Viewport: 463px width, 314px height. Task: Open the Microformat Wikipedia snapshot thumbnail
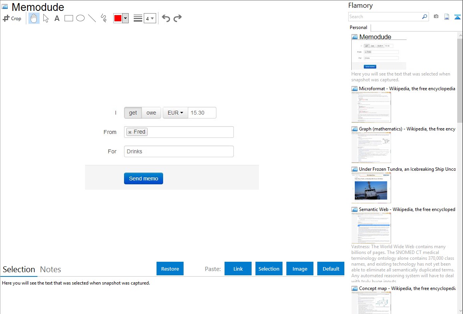(371, 107)
